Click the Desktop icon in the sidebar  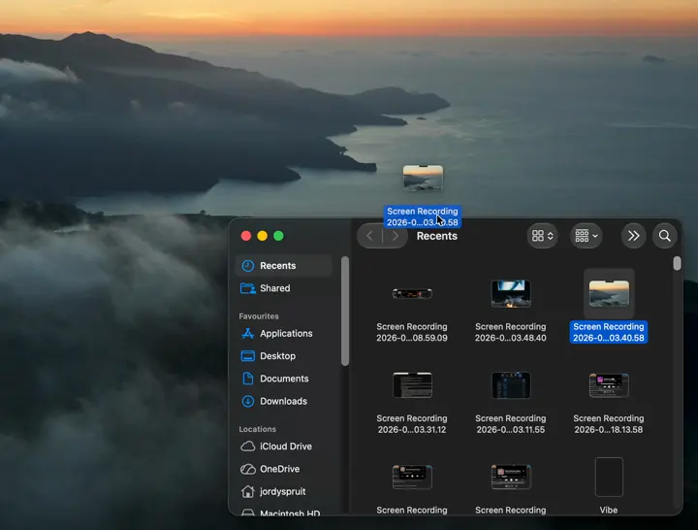click(248, 356)
